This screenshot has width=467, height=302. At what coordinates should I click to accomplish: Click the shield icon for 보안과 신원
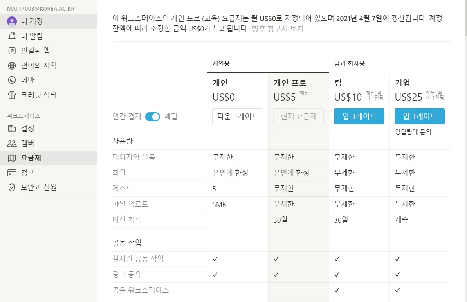(12, 187)
